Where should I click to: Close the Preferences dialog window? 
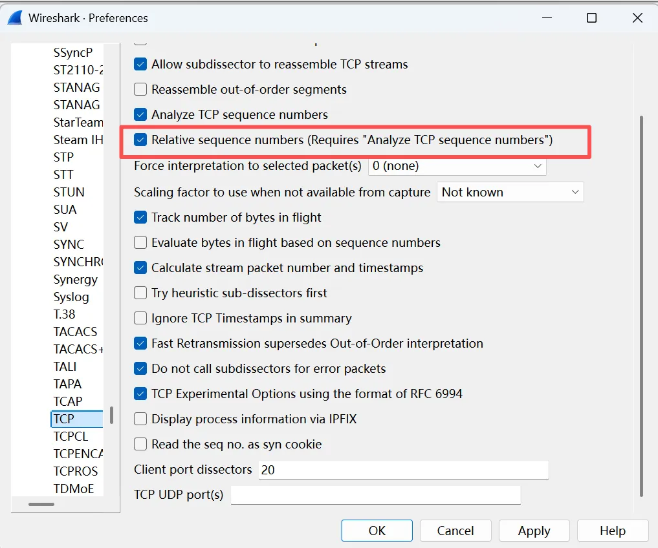637,18
